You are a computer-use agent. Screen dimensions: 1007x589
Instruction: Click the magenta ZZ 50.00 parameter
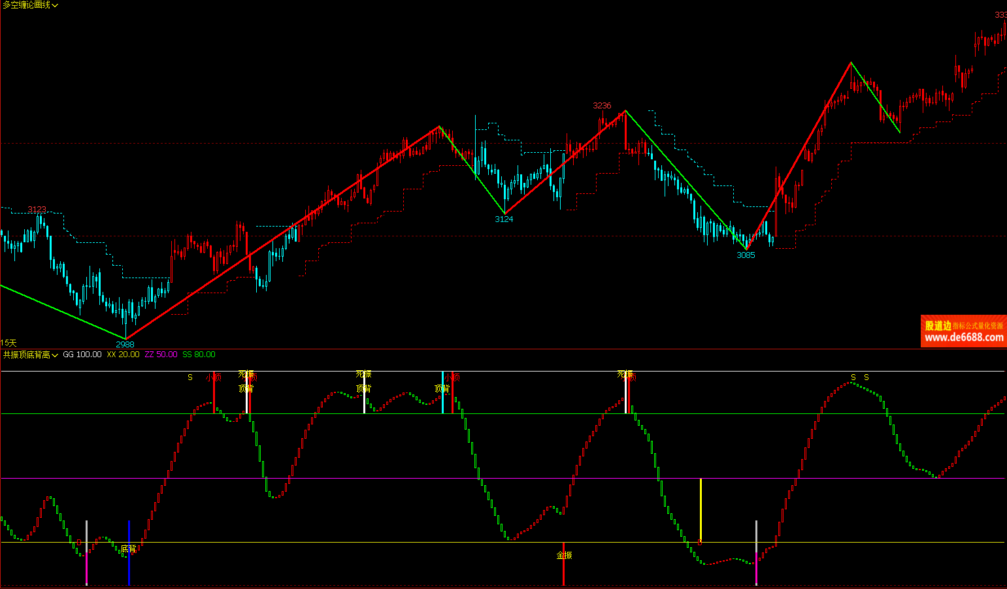[161, 355]
